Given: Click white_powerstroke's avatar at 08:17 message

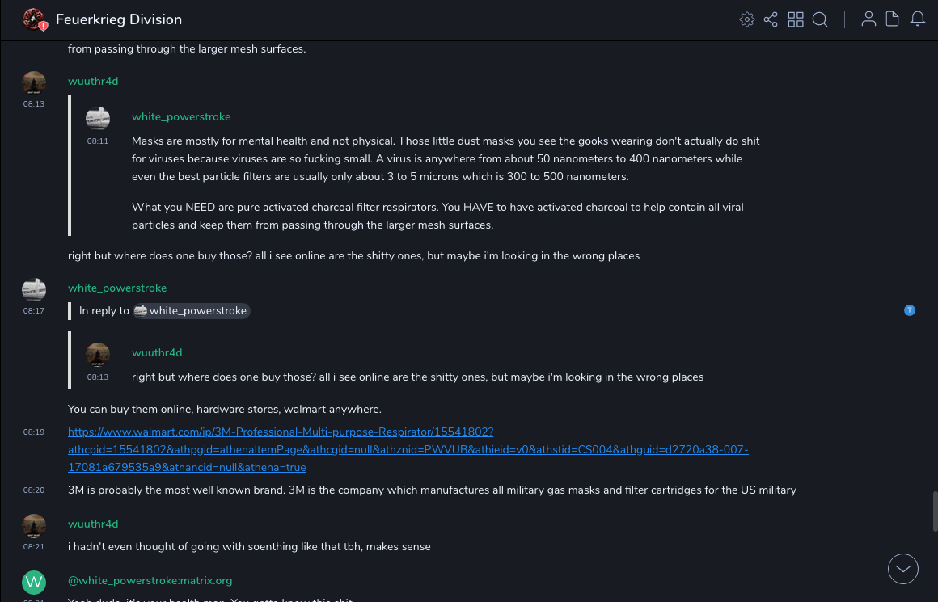Looking at the screenshot, I should pyautogui.click(x=34, y=289).
